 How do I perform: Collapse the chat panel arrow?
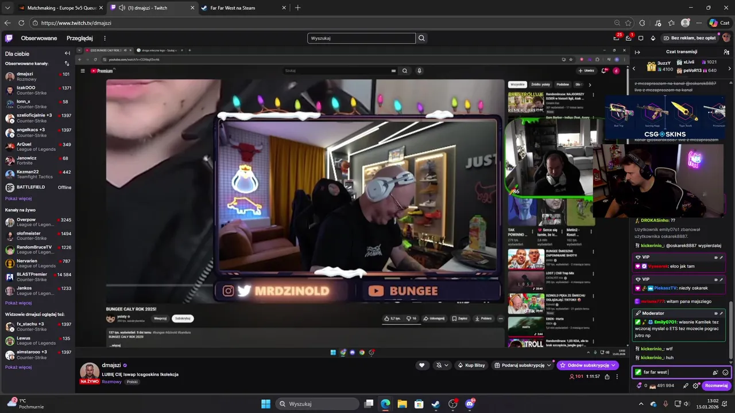click(637, 52)
